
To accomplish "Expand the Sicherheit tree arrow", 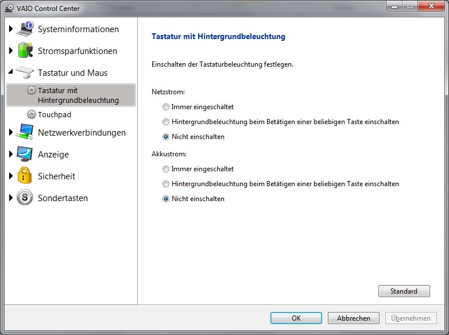I will click(x=11, y=176).
